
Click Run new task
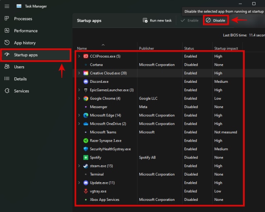point(157,20)
